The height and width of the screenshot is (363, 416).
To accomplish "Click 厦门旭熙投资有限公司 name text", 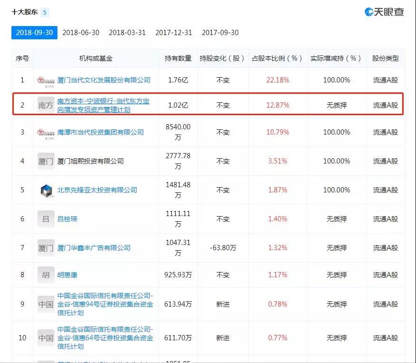I will 91,161.
